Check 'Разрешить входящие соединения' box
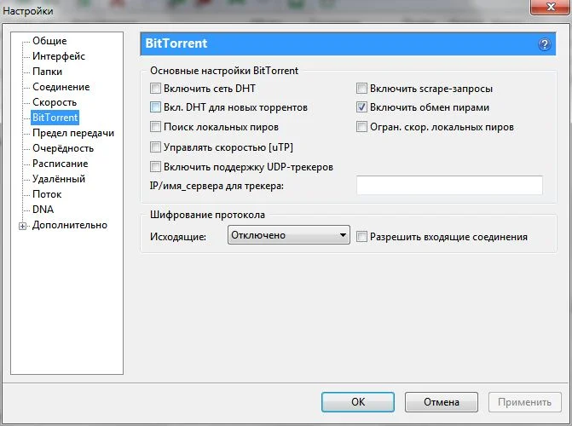572x426 pixels. pyautogui.click(x=361, y=237)
